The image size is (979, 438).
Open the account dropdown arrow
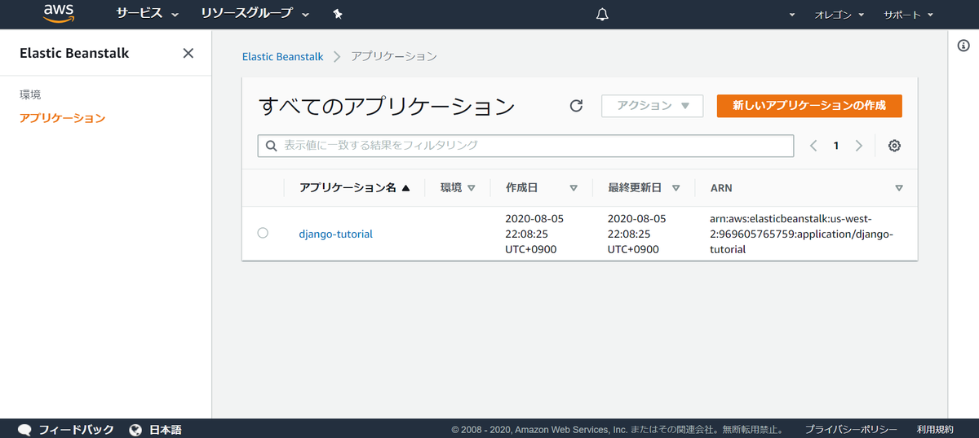tap(792, 15)
